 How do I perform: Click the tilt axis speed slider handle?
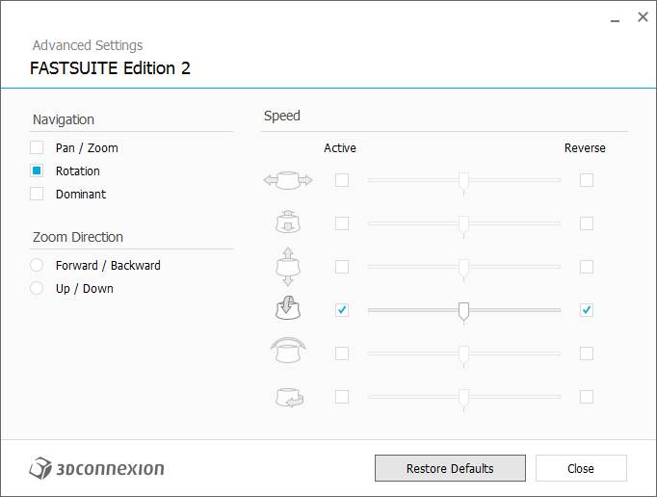(x=463, y=311)
